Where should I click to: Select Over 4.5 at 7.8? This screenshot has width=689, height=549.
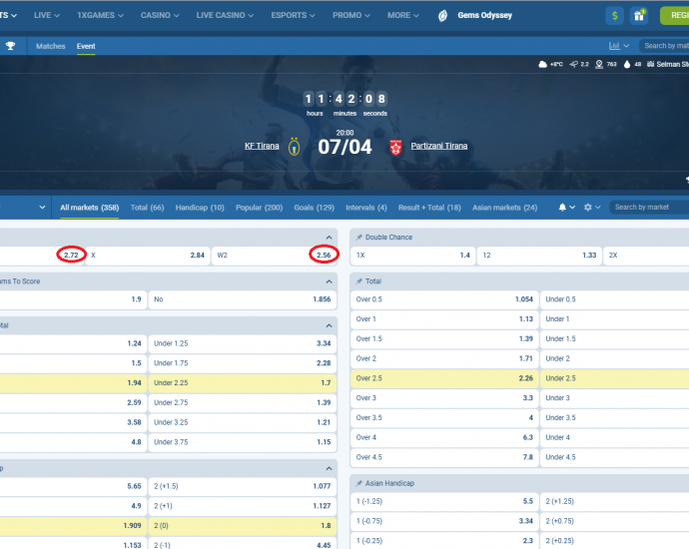tap(444, 457)
